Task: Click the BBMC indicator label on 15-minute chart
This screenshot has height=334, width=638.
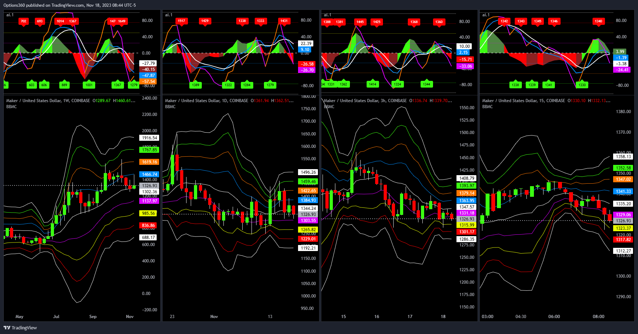Action: [x=487, y=107]
